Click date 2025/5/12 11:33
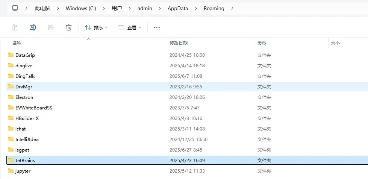Viewport: 368px width, 179px height. [x=187, y=171]
